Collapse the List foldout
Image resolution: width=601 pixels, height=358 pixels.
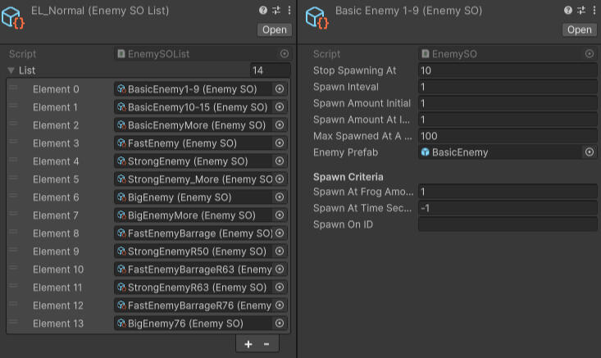11,70
